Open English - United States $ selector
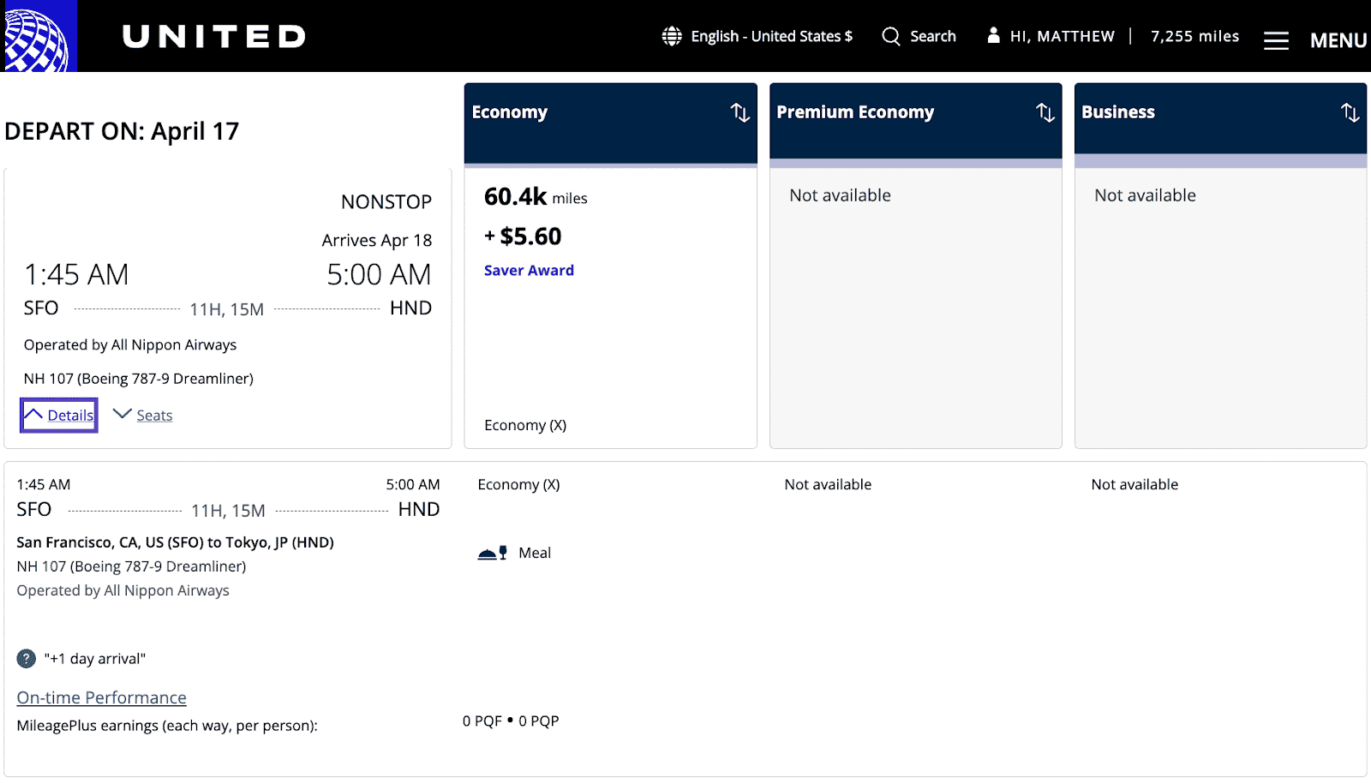The height and width of the screenshot is (784, 1371). tap(771, 36)
